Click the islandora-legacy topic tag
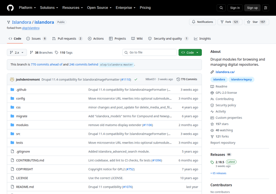This screenshot has width=276, height=194. 241,79
